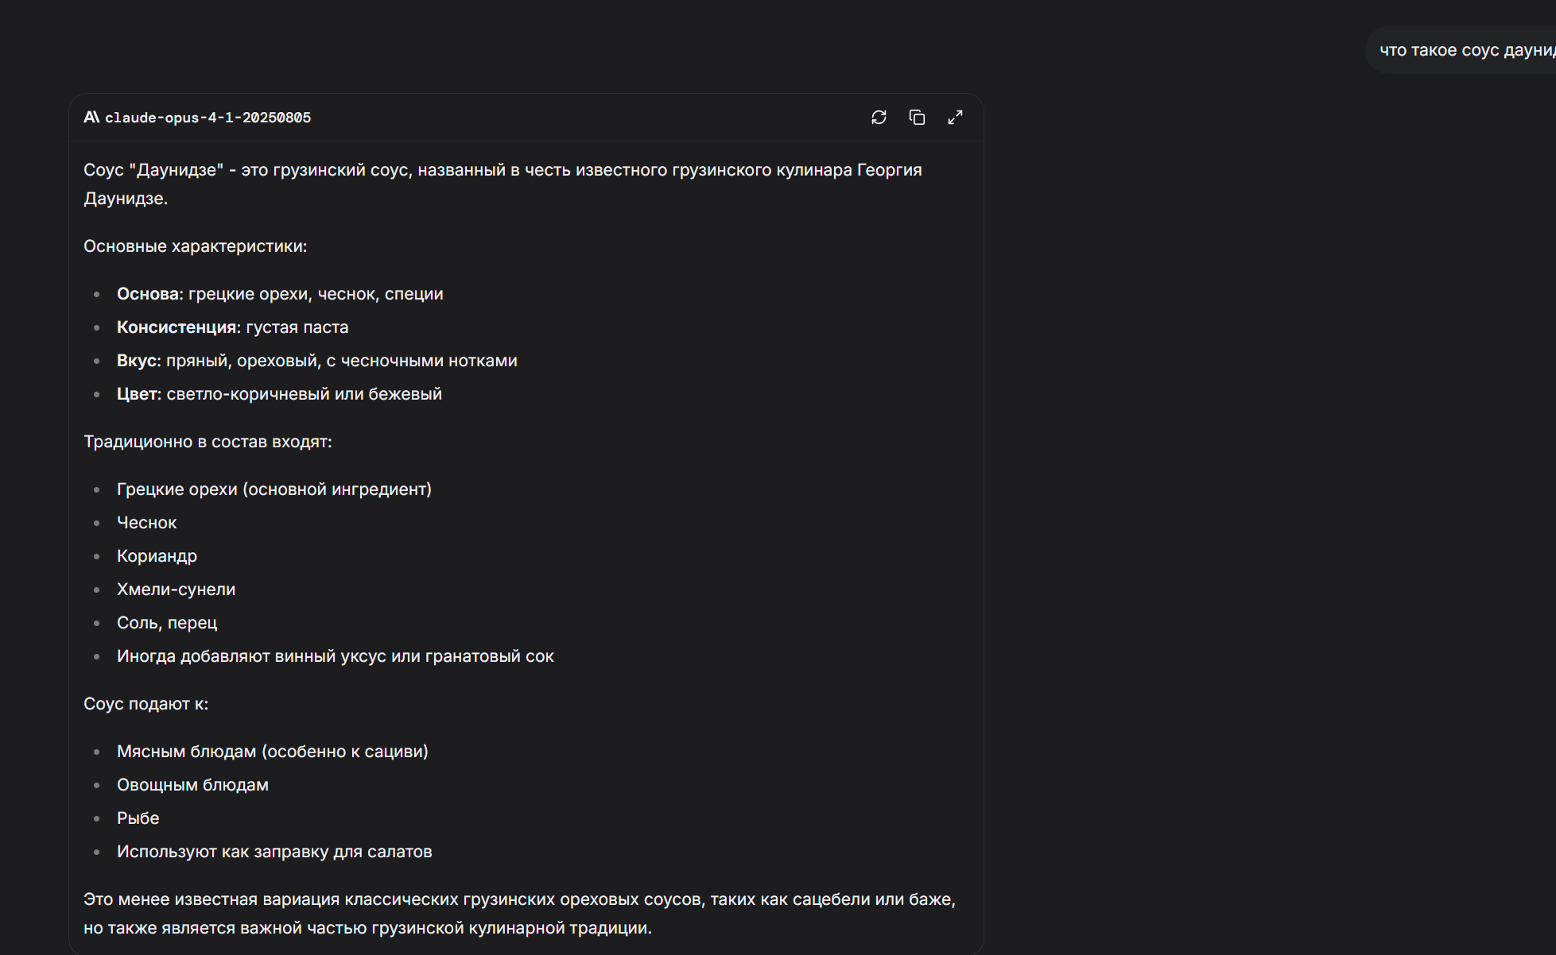
Task: Click the line Соус подают к
Action: click(x=146, y=704)
